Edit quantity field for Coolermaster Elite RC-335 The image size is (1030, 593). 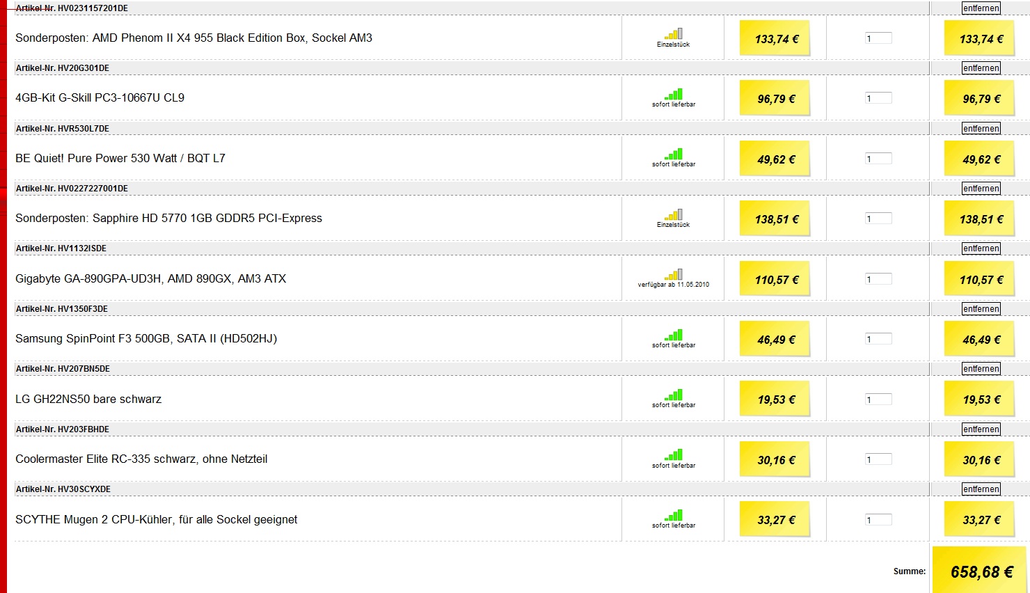click(x=878, y=459)
